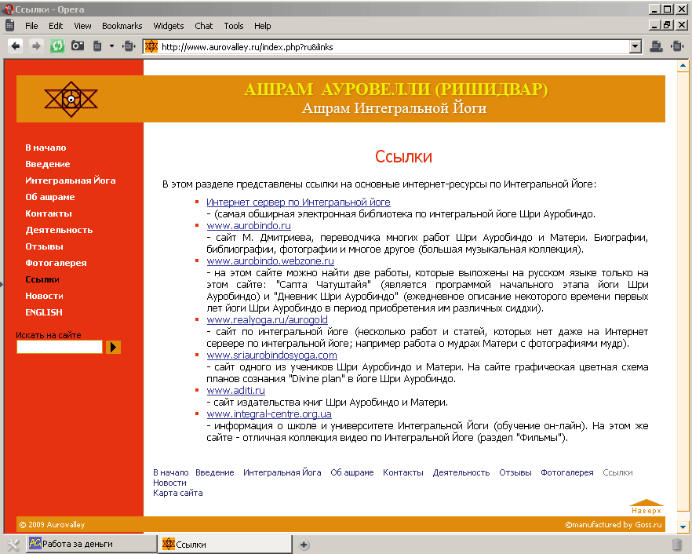Click the new tab plus icon
Image resolution: width=692 pixels, height=554 pixels.
click(304, 545)
